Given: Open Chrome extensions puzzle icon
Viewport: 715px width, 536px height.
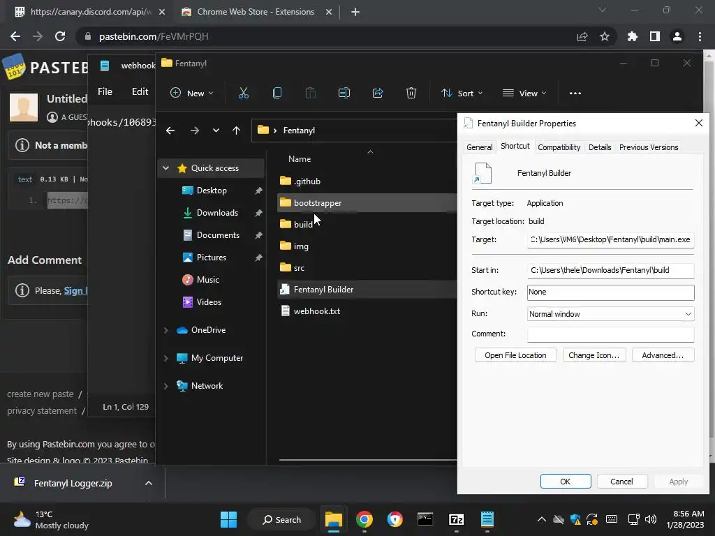Looking at the screenshot, I should point(633,36).
